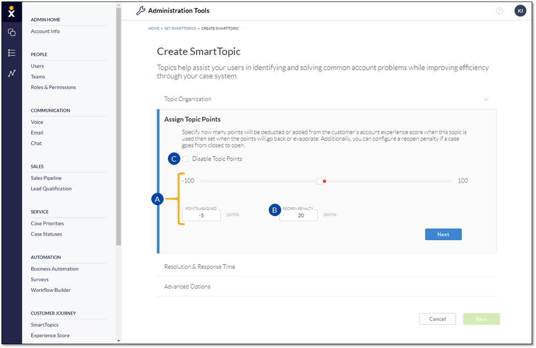Click the Nextiva logo icon
The width and height of the screenshot is (536, 348).
pos(12,12)
